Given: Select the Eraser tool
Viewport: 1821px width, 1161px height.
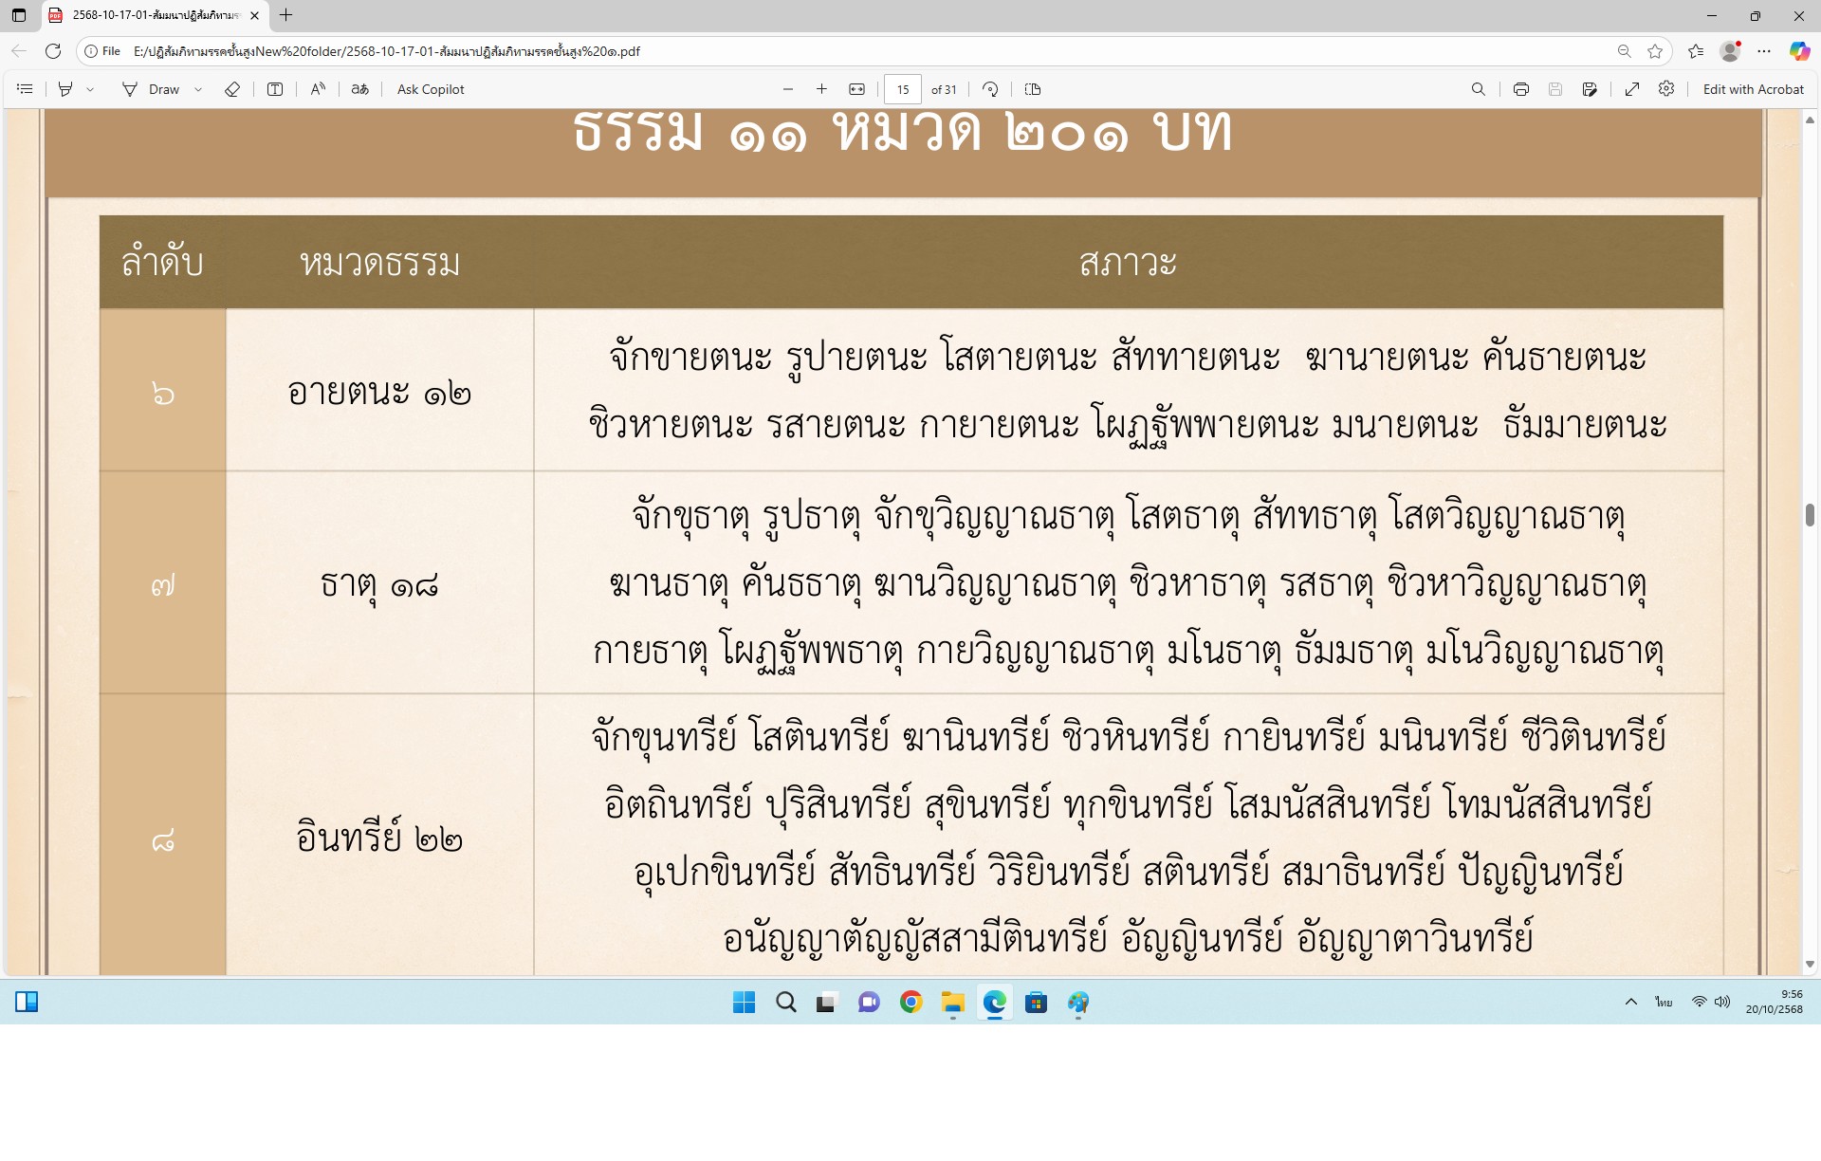Looking at the screenshot, I should click(x=232, y=89).
